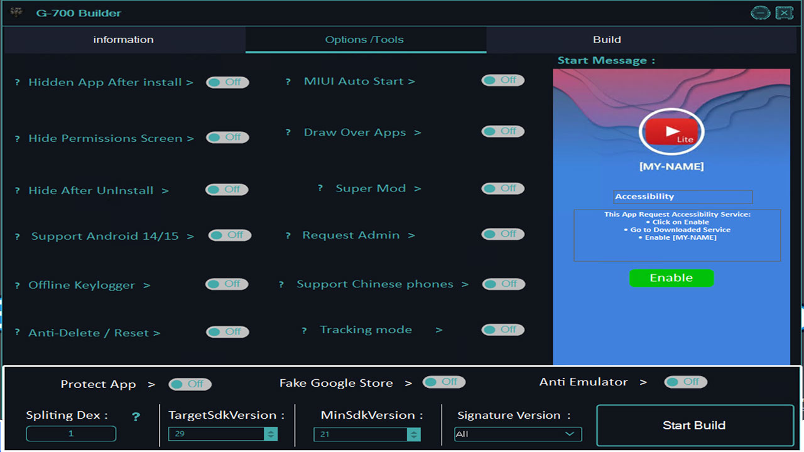Click the help icon beside Request Admin
804x452 pixels.
[x=288, y=235]
